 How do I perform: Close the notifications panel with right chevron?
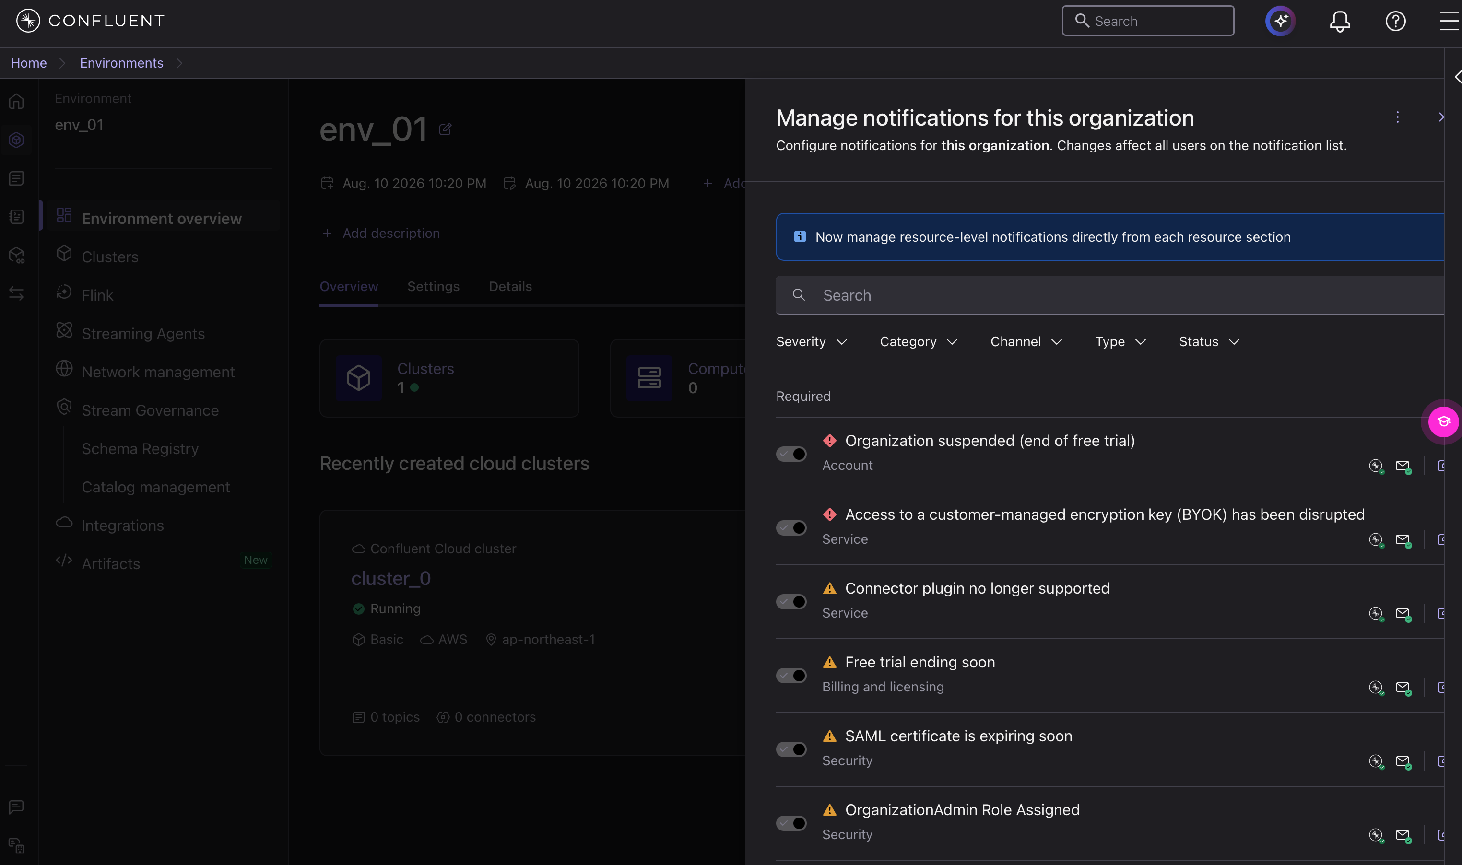tap(1441, 117)
